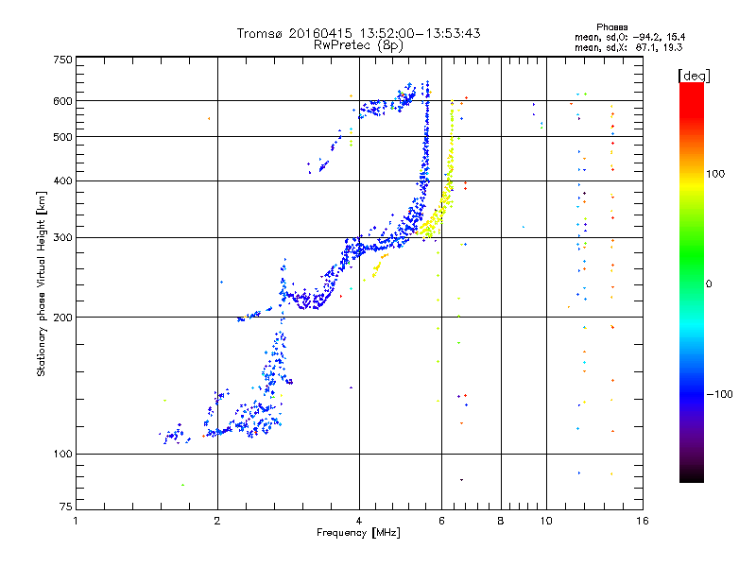Click the plot title 'Tromsø 20160415 13:52:00-13:53:43'
This screenshot has width=756, height=567.
click(358, 33)
